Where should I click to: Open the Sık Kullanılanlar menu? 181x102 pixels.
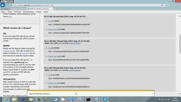[29, 12]
